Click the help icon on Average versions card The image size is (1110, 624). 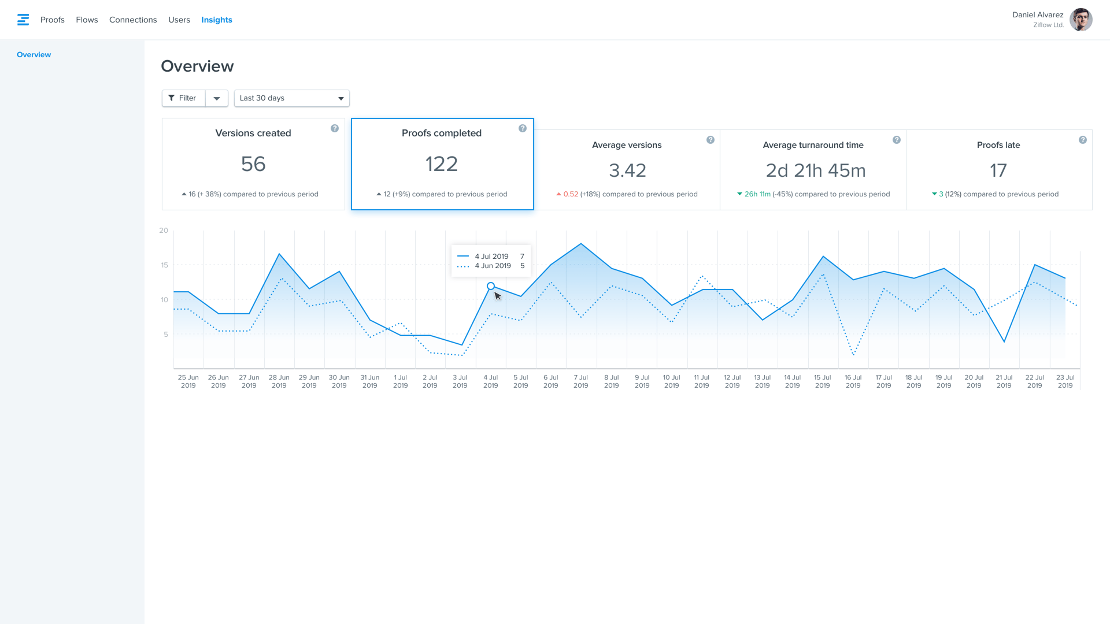pos(710,140)
